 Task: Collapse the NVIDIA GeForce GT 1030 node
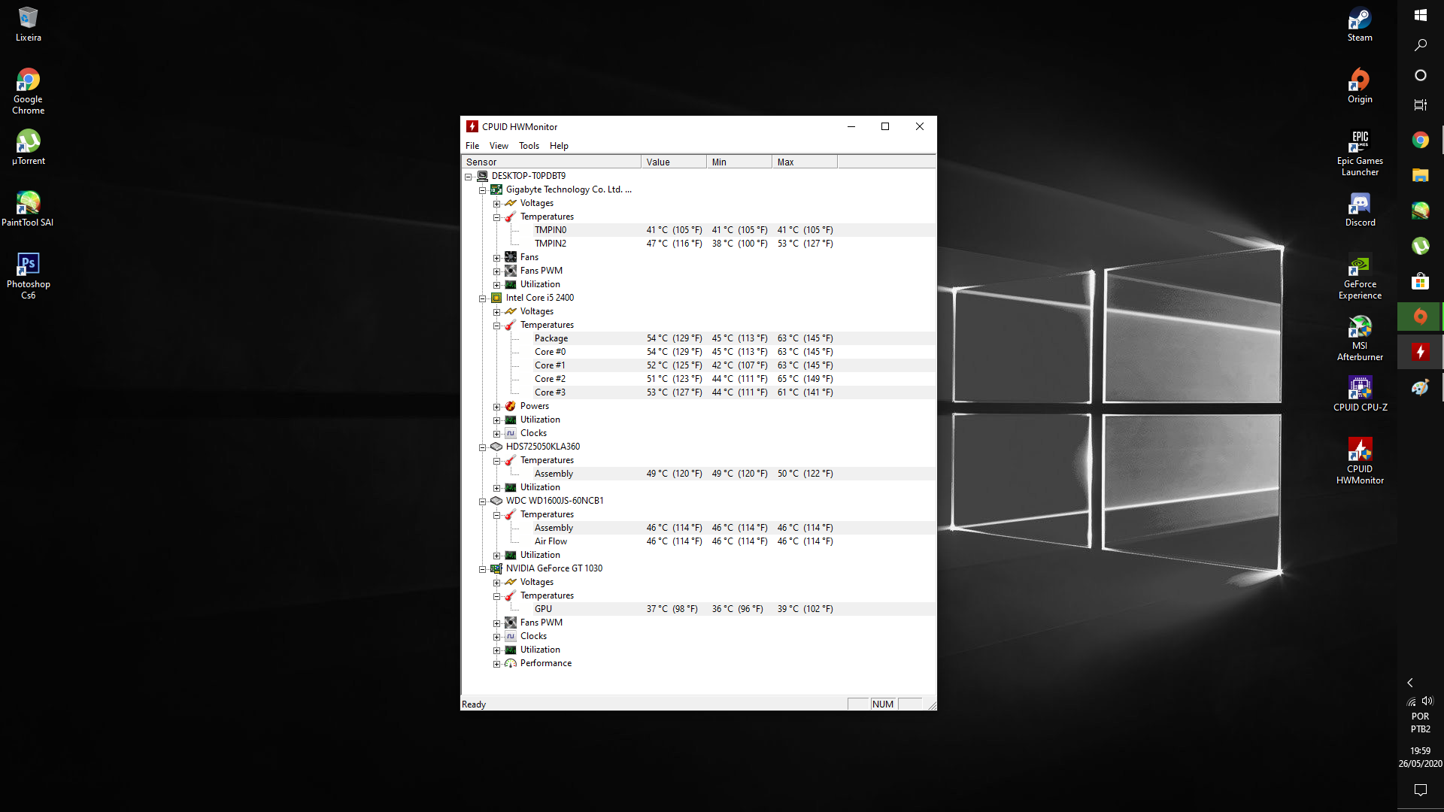point(482,569)
